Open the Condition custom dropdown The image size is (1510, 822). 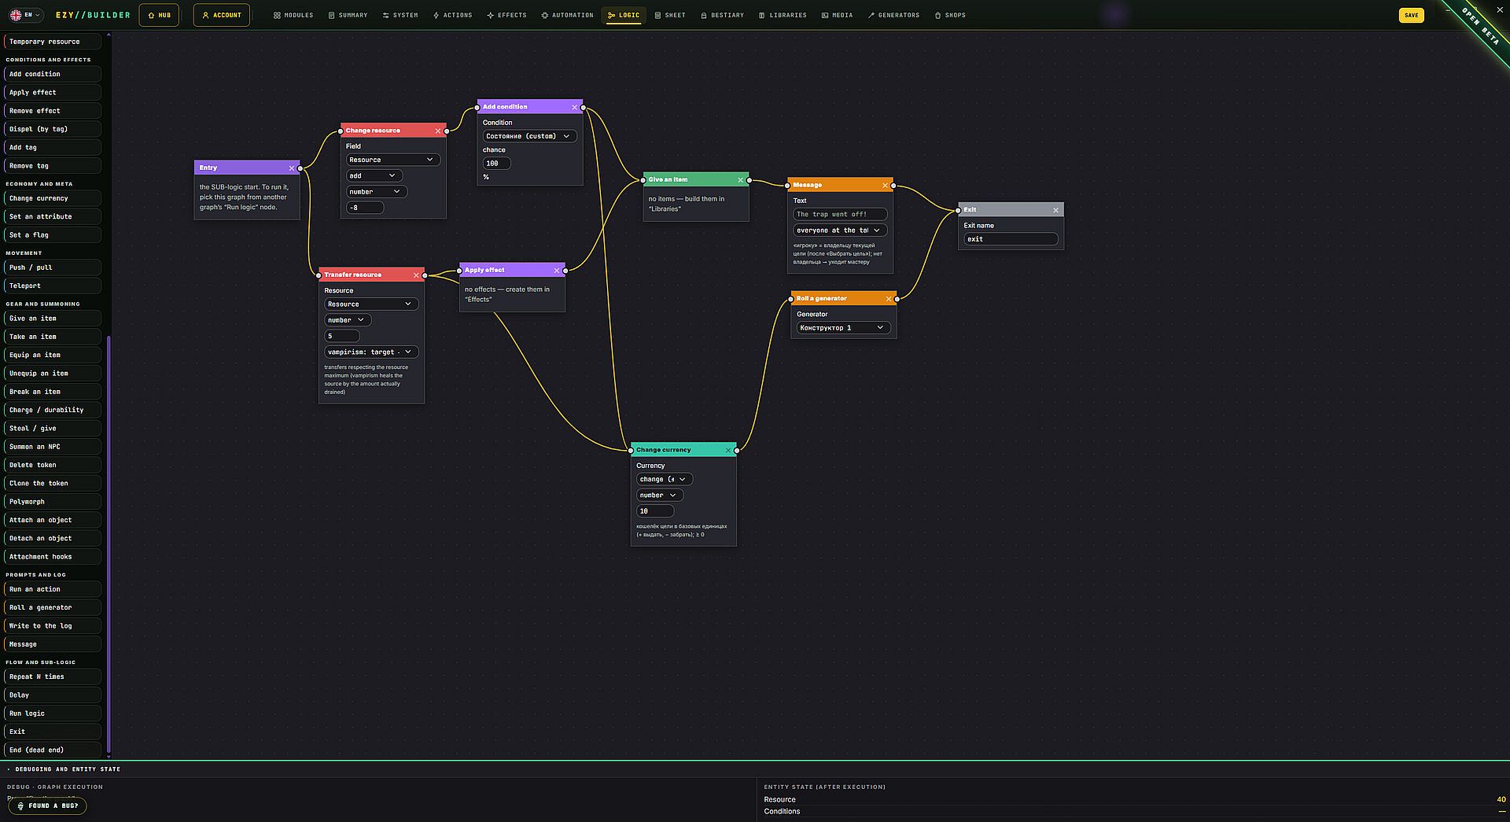coord(529,137)
